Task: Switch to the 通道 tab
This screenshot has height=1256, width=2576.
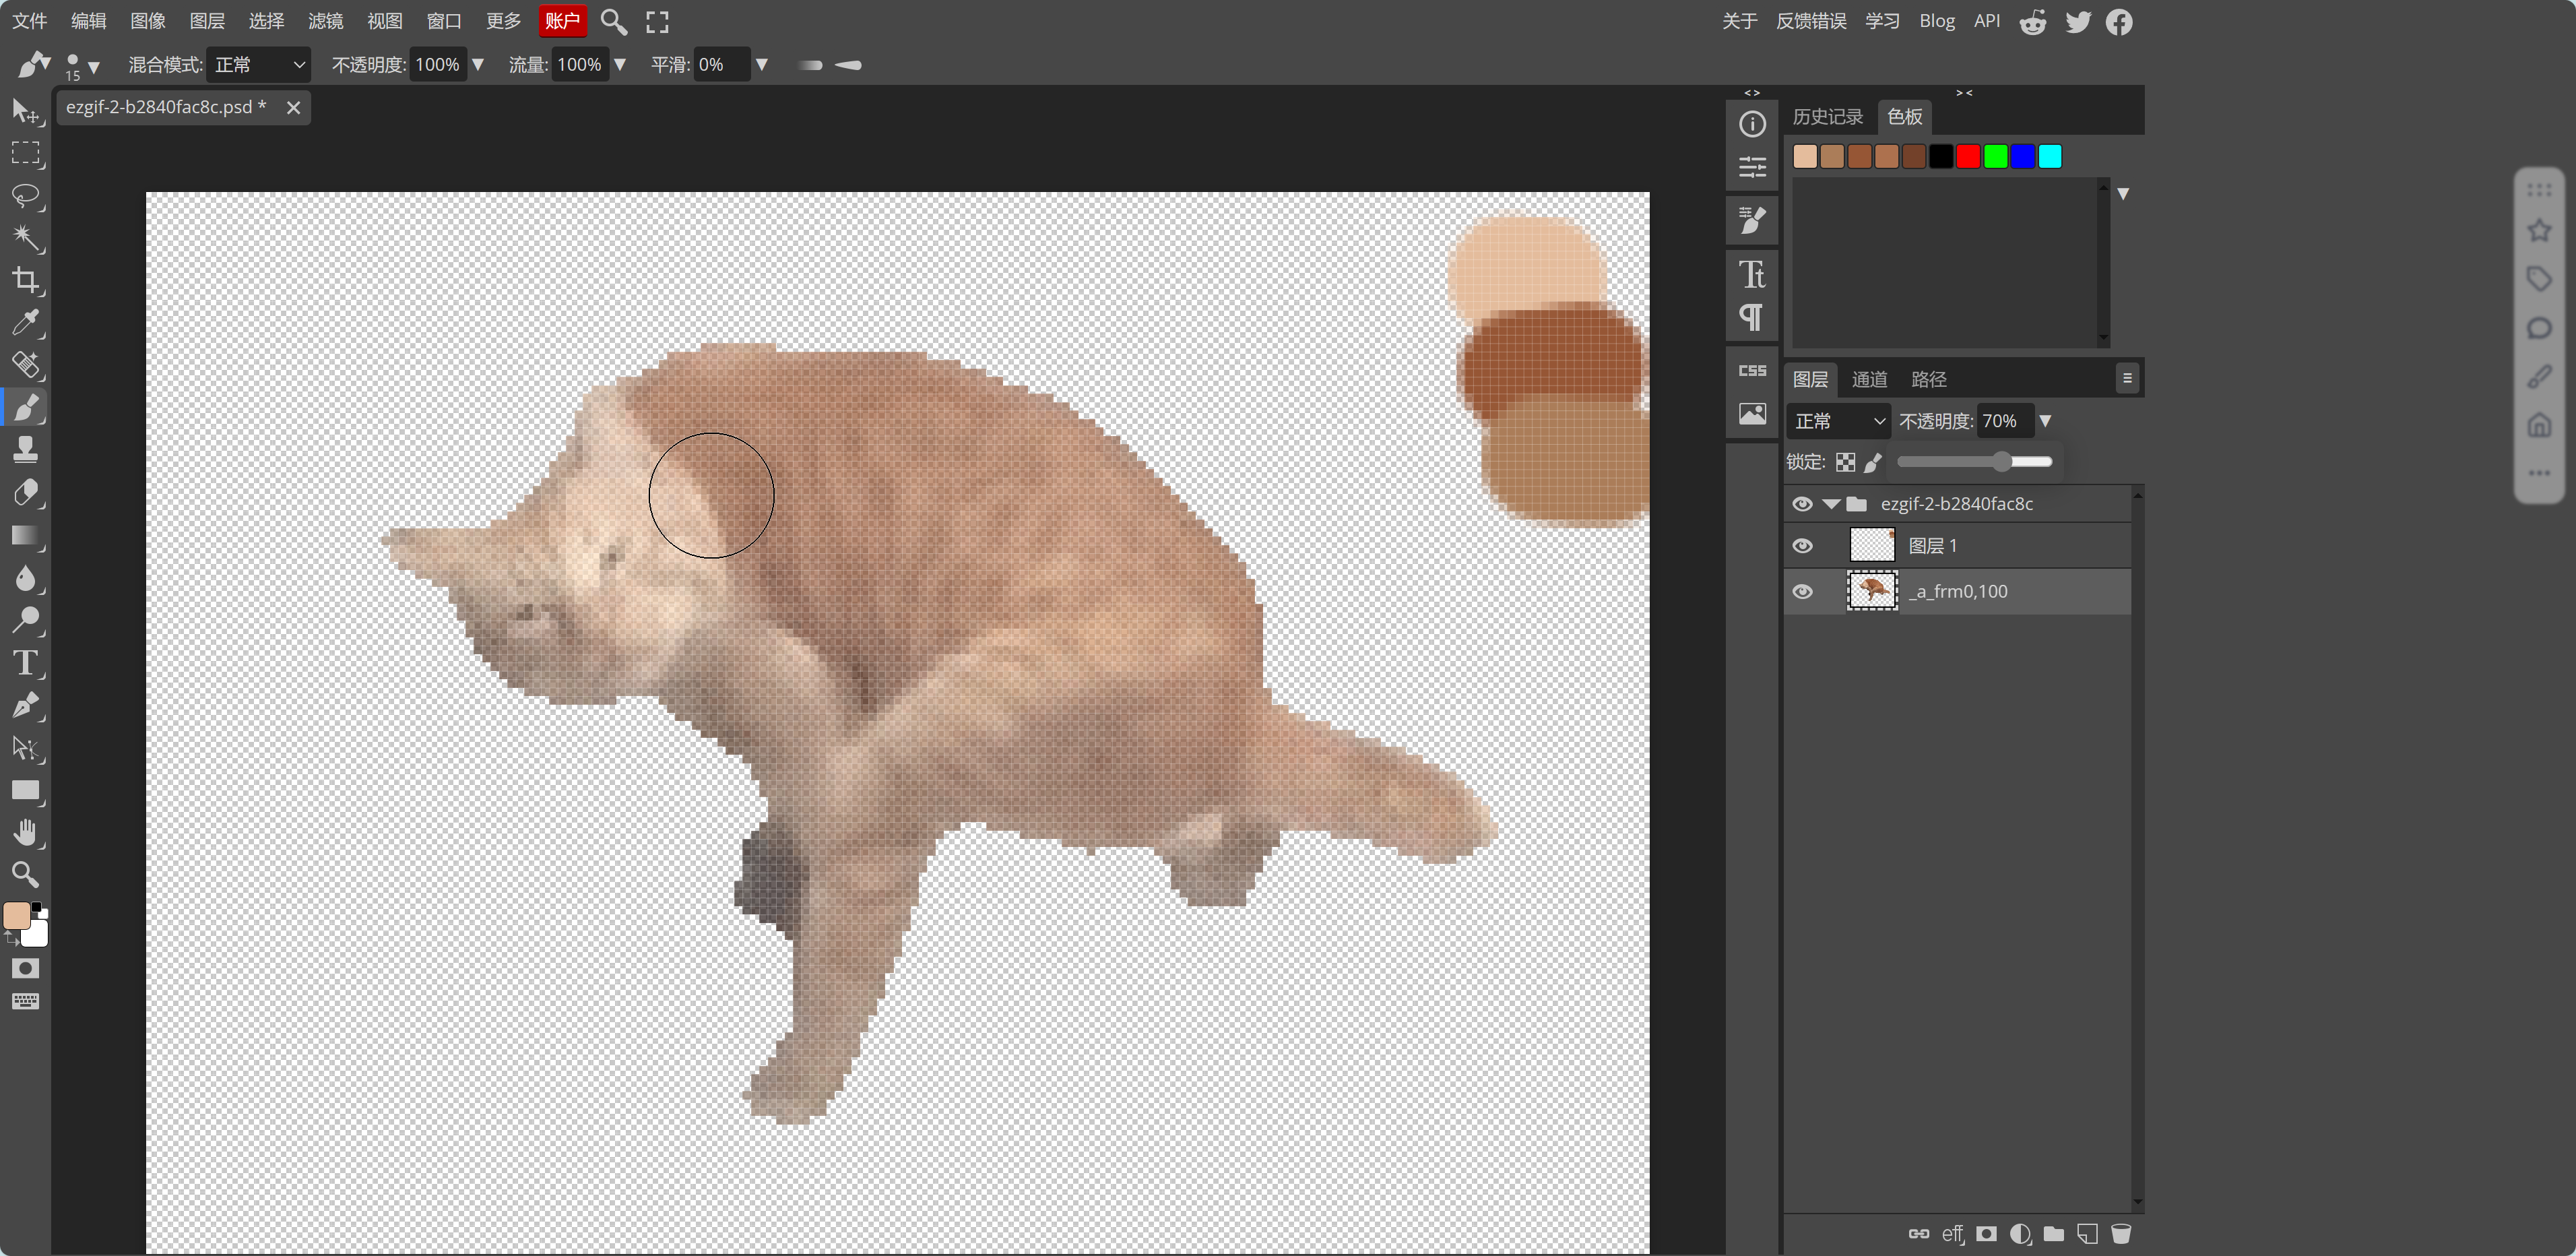Action: (x=1868, y=379)
